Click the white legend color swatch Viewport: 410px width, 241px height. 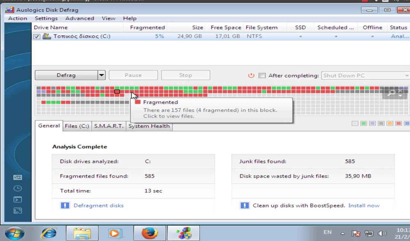[x=355, y=123]
